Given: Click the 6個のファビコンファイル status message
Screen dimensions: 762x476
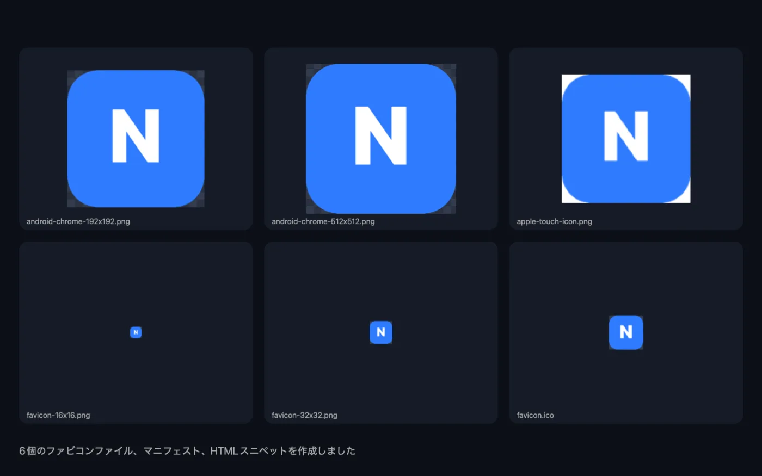Looking at the screenshot, I should (x=187, y=451).
